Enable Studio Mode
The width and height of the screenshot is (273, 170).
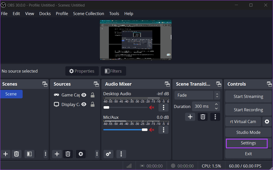click(x=248, y=132)
